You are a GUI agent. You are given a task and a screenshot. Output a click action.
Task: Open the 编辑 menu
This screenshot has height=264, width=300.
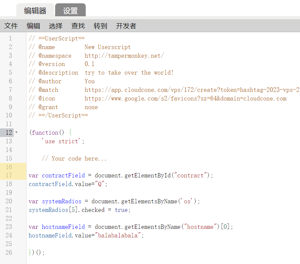click(x=33, y=26)
